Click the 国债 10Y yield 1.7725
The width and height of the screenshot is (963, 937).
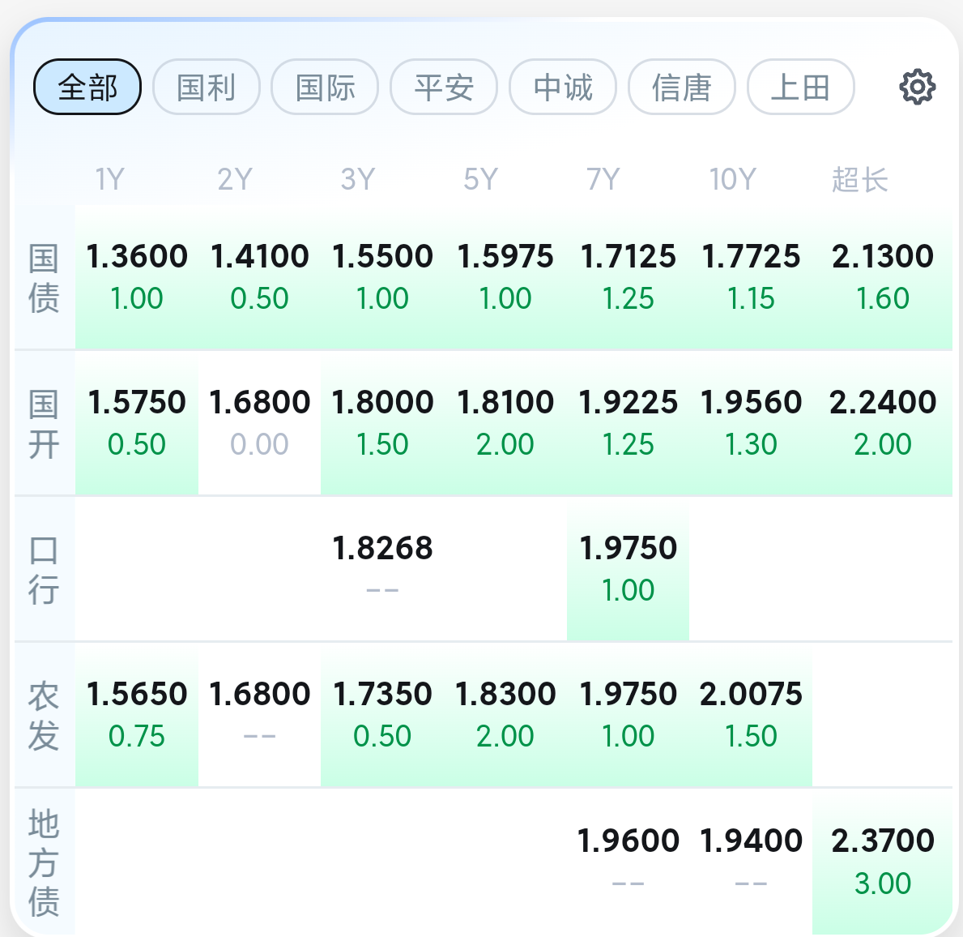(751, 258)
